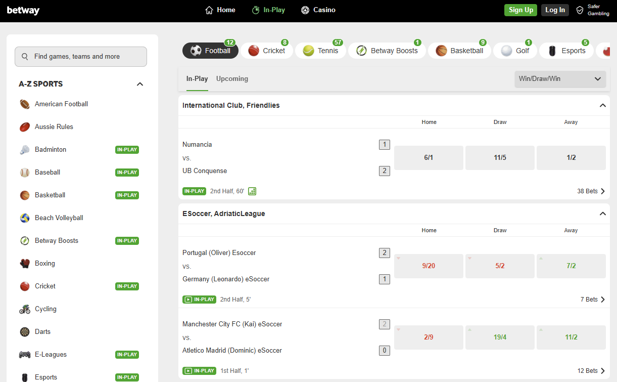
Task: Switch to the In-Play events tab
Action: pos(197,79)
